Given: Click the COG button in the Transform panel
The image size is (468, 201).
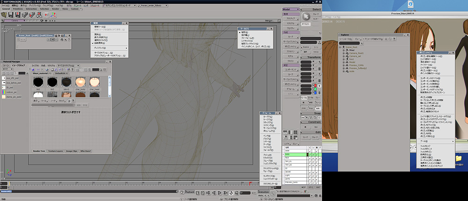Looking at the screenshot, I should (x=304, y=108).
